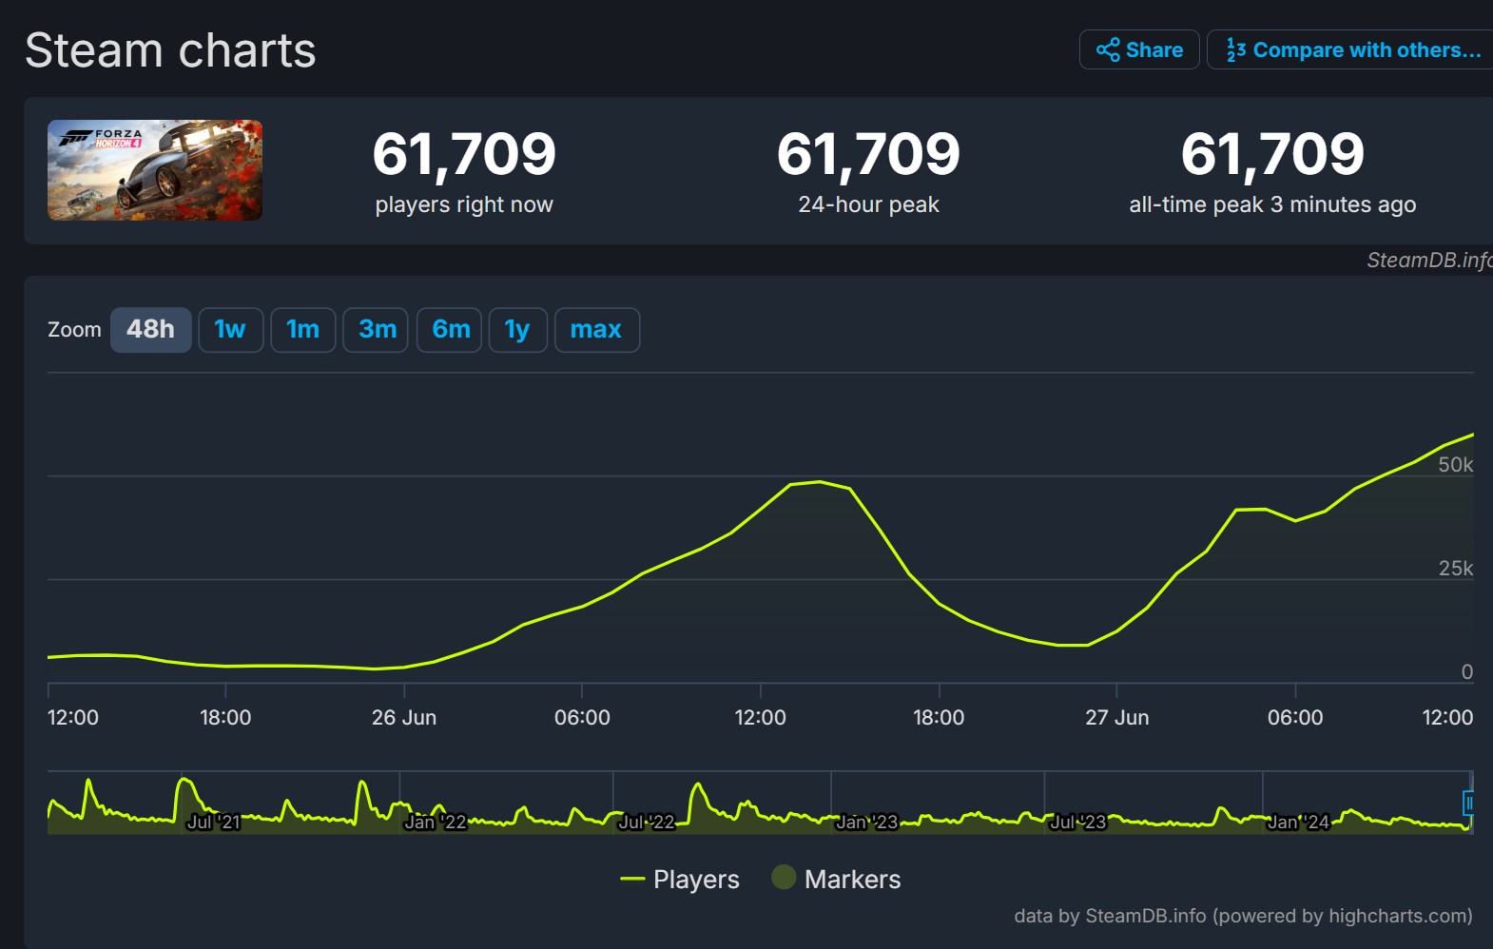The image size is (1493, 949).
Task: Click the Players line legend symbol
Action: (x=632, y=879)
